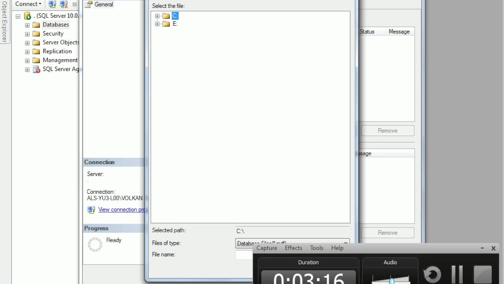
Task: Click the ALS-YU3-L00\VOLKAN connection text
Action: coord(115,198)
